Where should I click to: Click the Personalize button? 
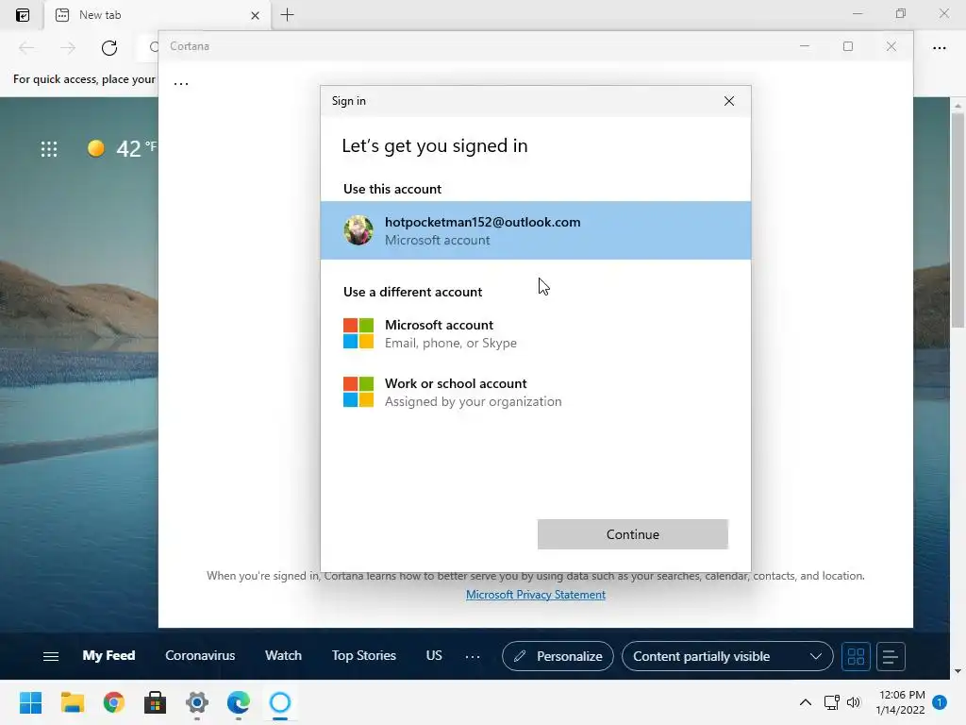(x=558, y=657)
